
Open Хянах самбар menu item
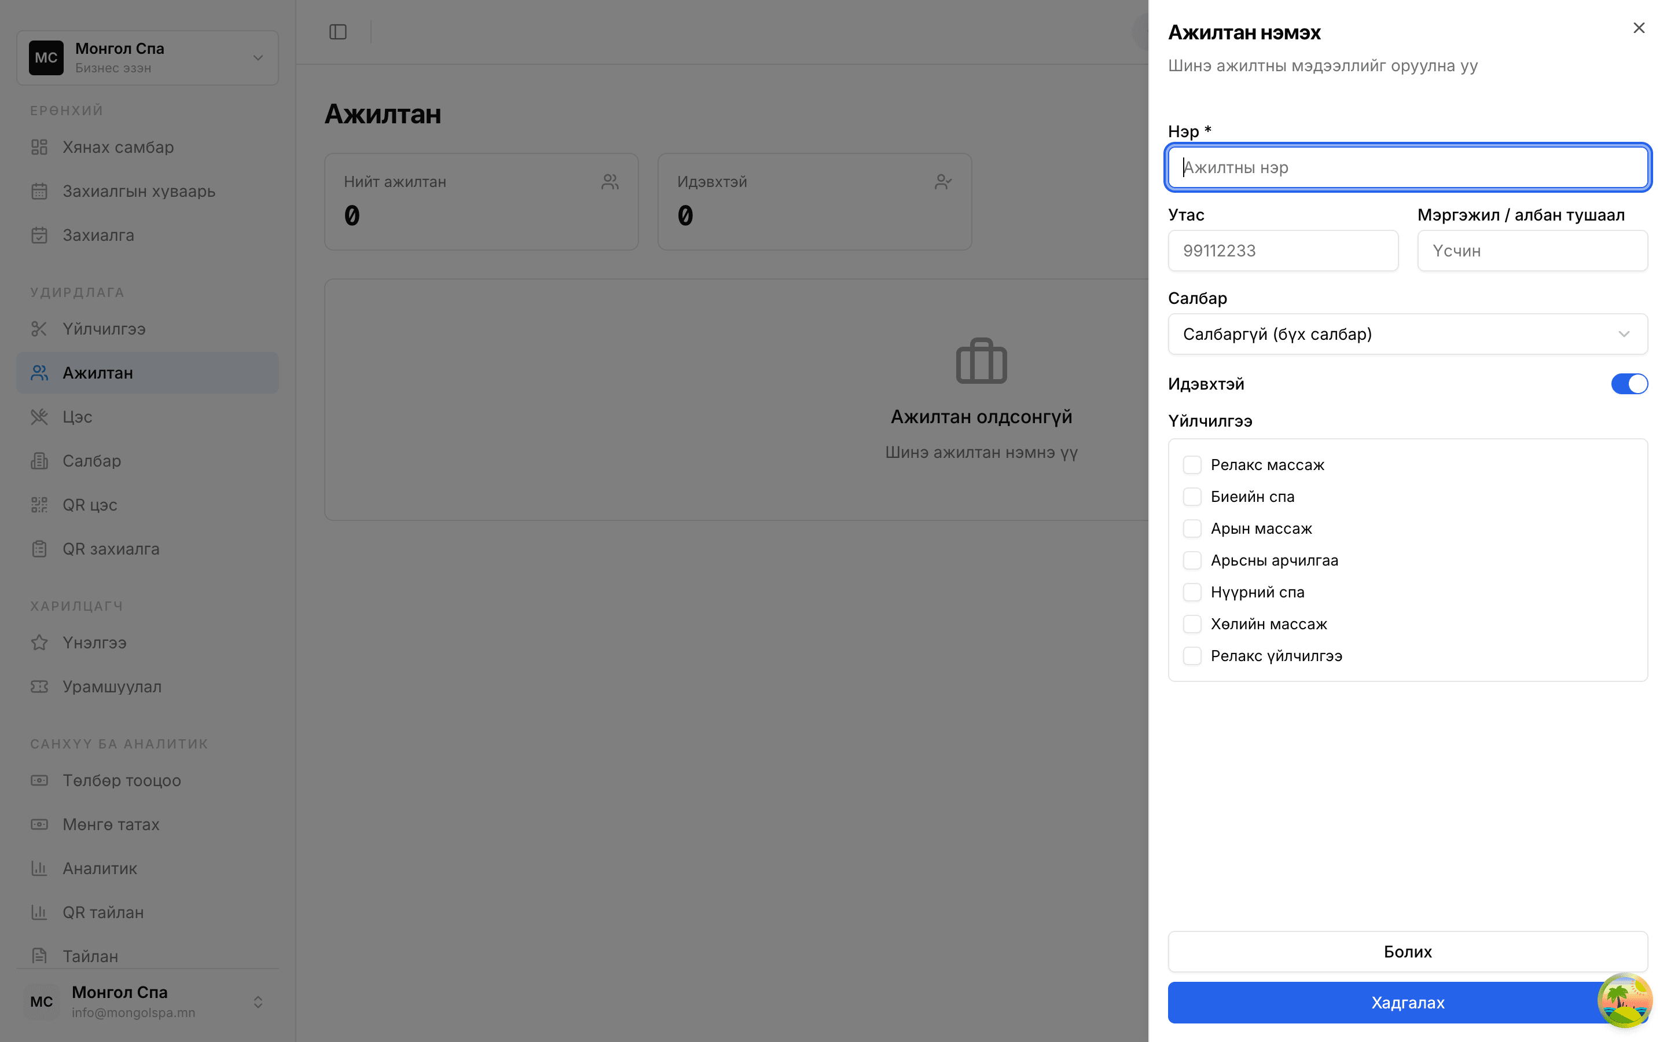pyautogui.click(x=148, y=147)
